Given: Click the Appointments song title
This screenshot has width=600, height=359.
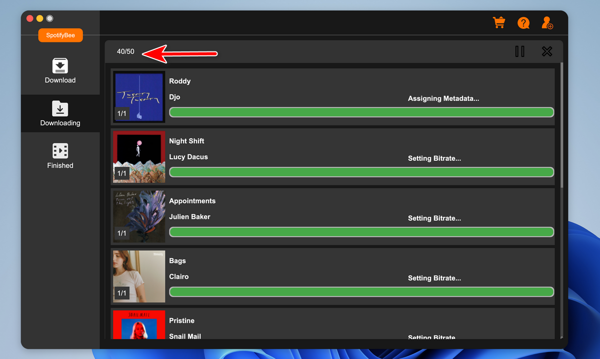Looking at the screenshot, I should pos(192,201).
